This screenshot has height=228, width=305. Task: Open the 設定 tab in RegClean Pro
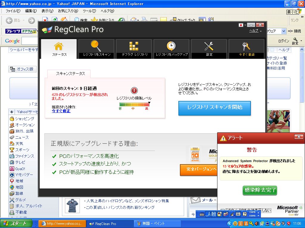[209, 49]
